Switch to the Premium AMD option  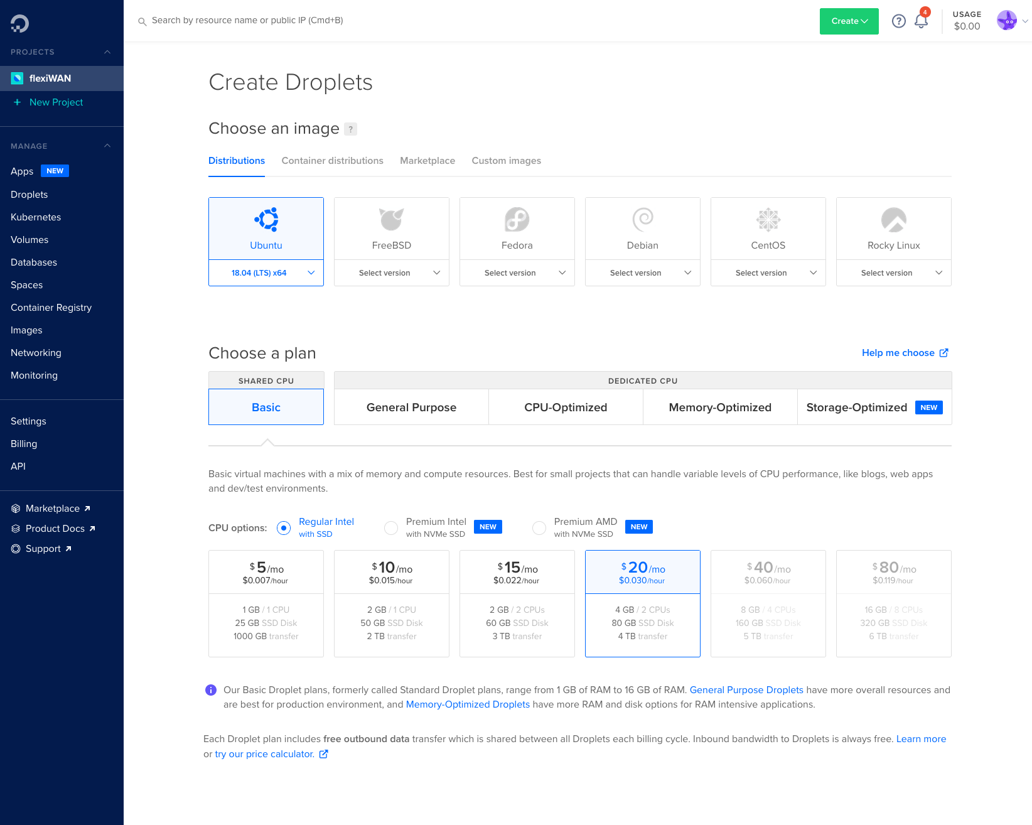pyautogui.click(x=539, y=528)
